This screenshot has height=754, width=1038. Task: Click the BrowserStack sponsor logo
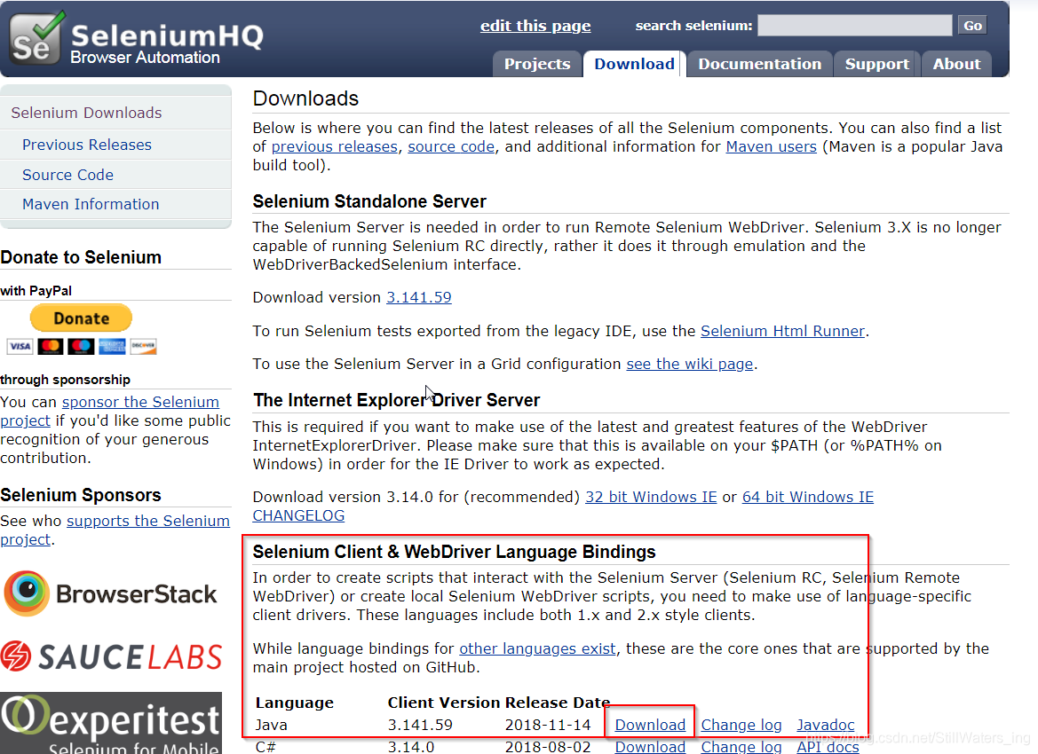[111, 593]
